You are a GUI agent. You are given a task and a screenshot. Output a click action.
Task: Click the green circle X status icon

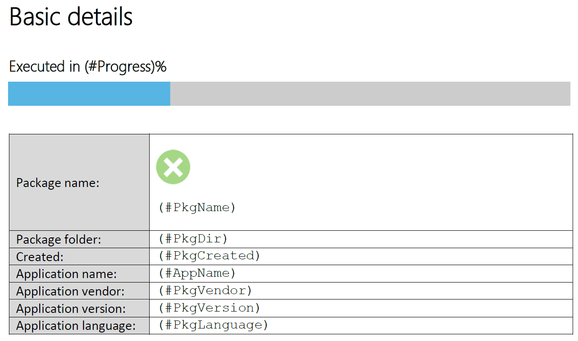pyautogui.click(x=173, y=167)
